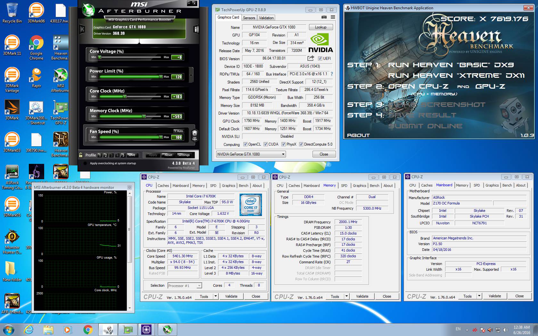Select Afterburner profile slot 1
The width and height of the screenshot is (538, 336).
pyautogui.click(x=100, y=155)
